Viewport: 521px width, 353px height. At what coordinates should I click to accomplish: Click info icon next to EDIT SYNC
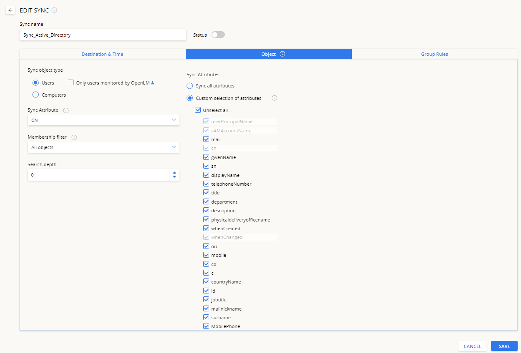coord(54,10)
